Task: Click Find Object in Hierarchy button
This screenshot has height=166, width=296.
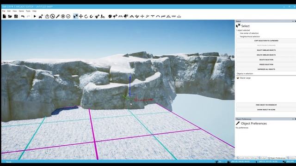Action: coord(266,105)
